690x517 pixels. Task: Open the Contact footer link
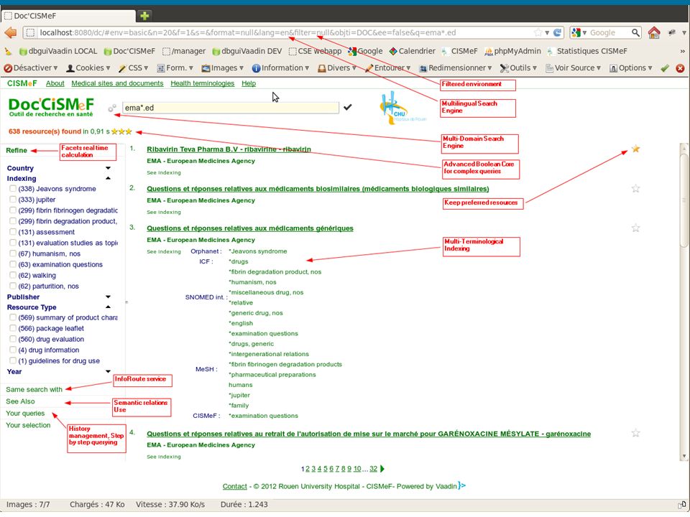[234, 486]
